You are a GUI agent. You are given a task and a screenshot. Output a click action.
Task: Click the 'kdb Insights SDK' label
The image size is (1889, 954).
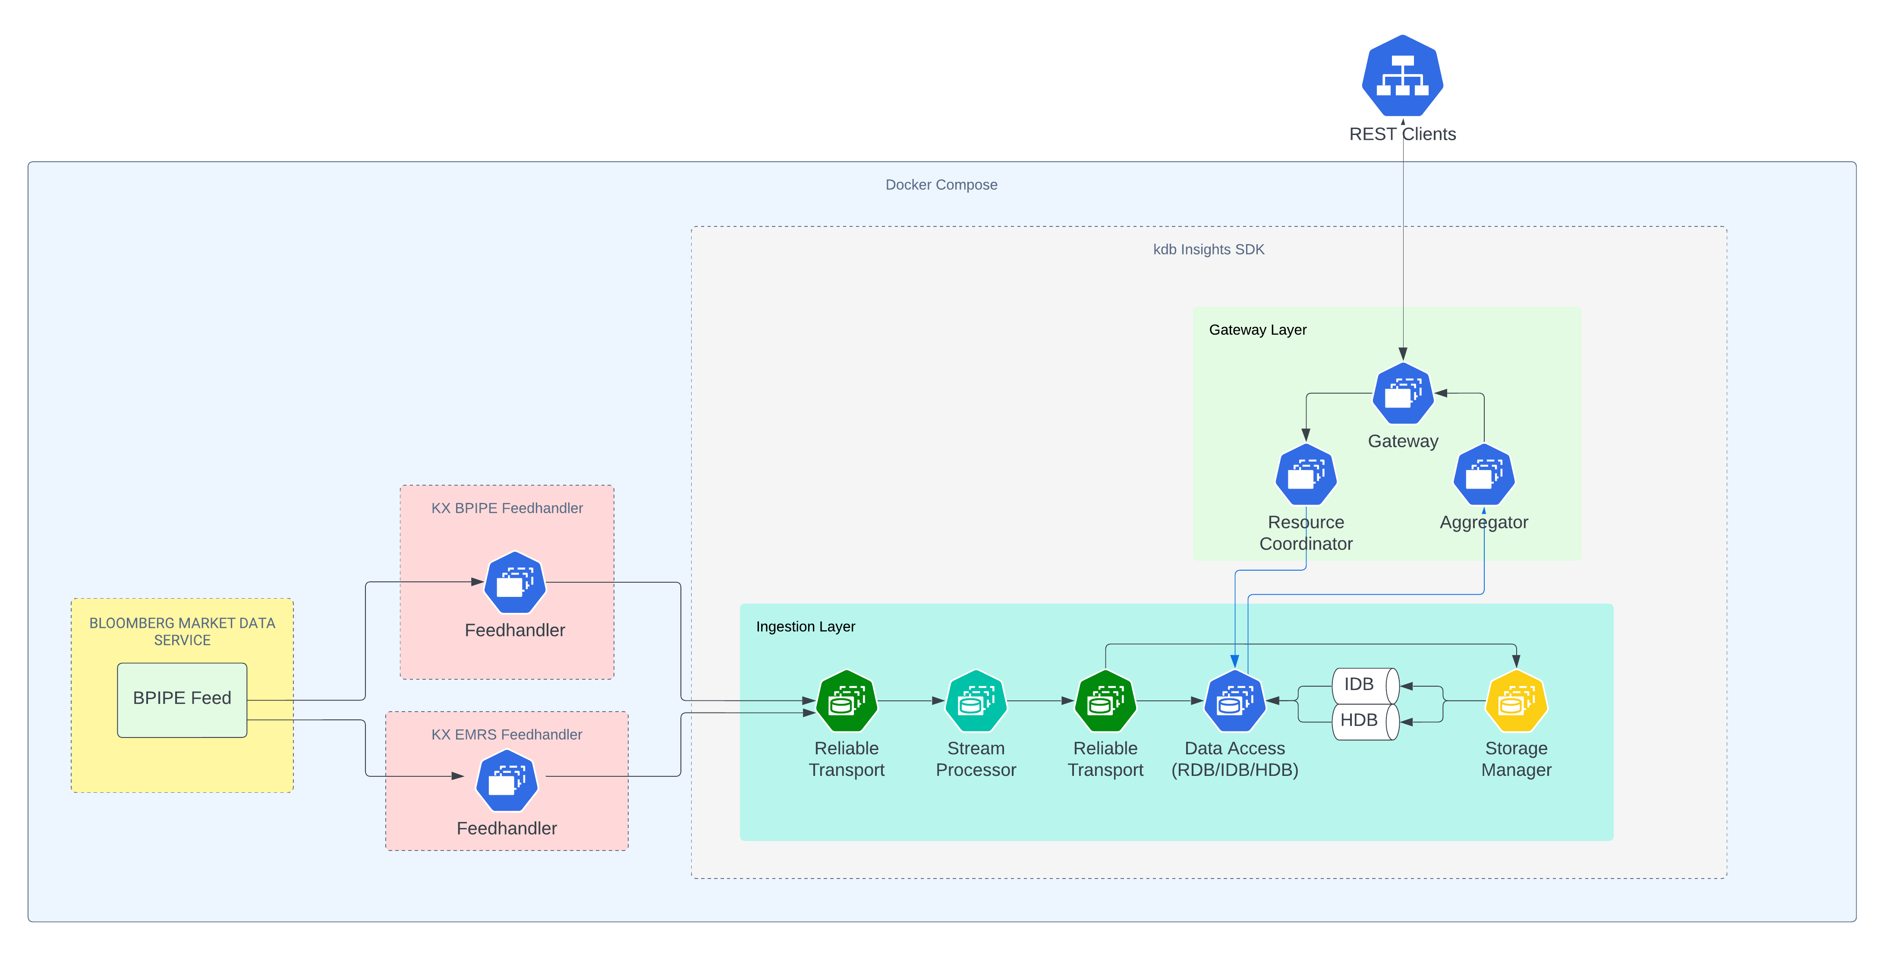coord(1209,249)
